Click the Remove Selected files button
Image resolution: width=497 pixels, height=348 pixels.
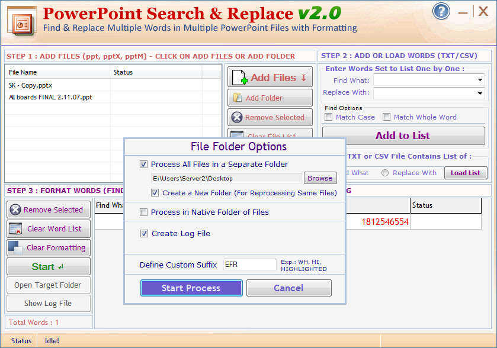coord(270,117)
